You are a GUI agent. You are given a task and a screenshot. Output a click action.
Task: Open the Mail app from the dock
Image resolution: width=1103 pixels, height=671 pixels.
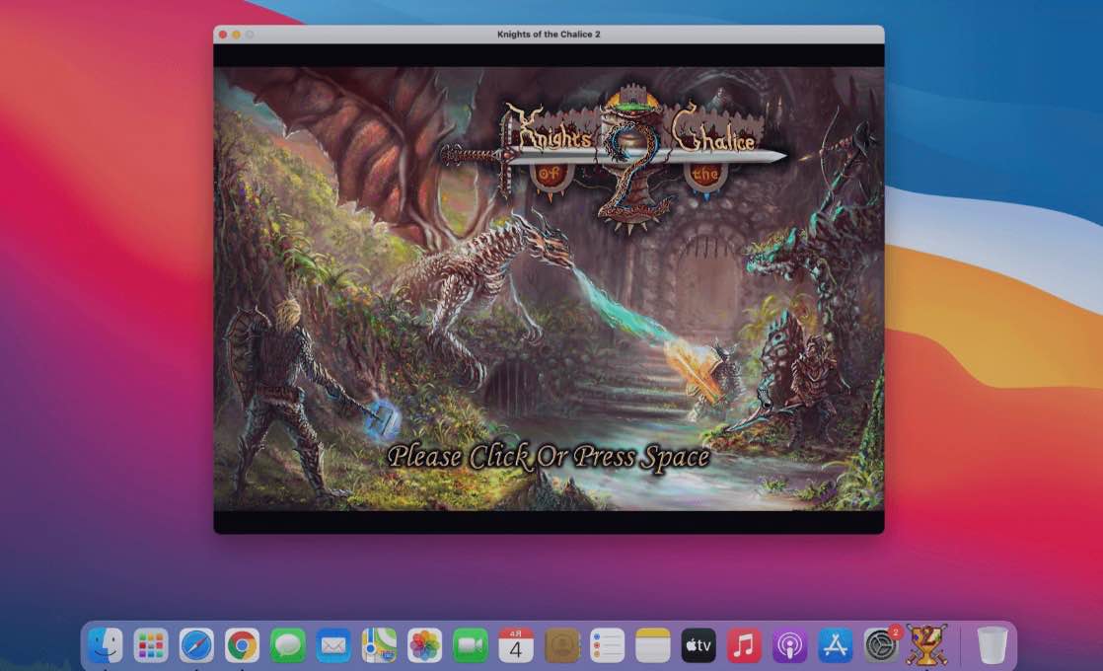tap(333, 645)
